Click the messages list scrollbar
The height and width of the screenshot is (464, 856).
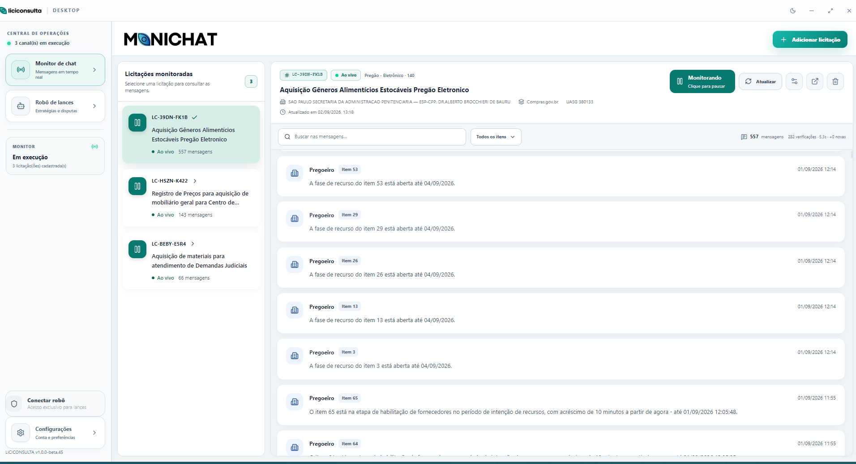852,155
